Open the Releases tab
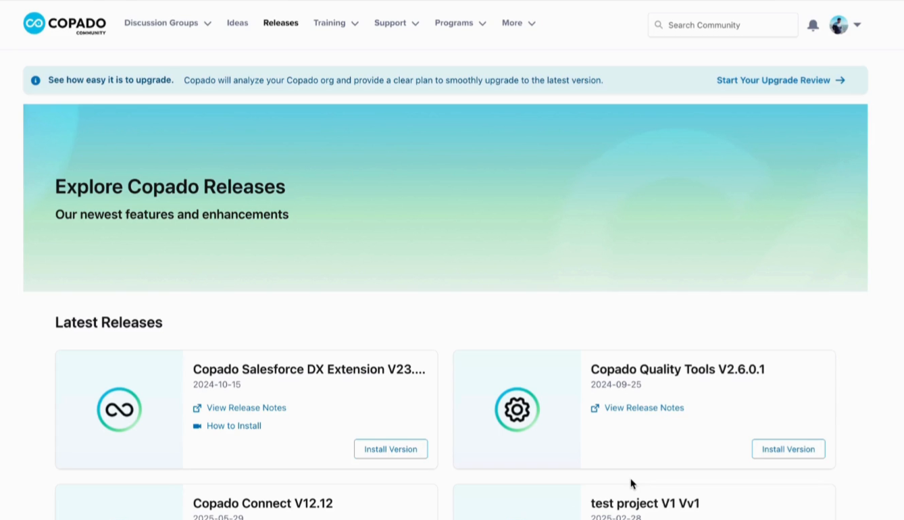The height and width of the screenshot is (520, 904). click(x=281, y=23)
